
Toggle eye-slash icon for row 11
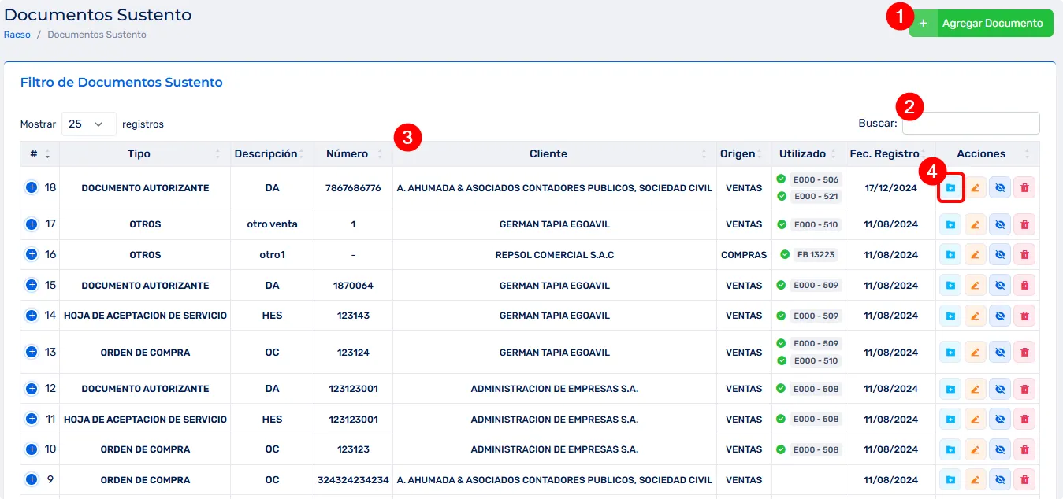[x=1000, y=420]
